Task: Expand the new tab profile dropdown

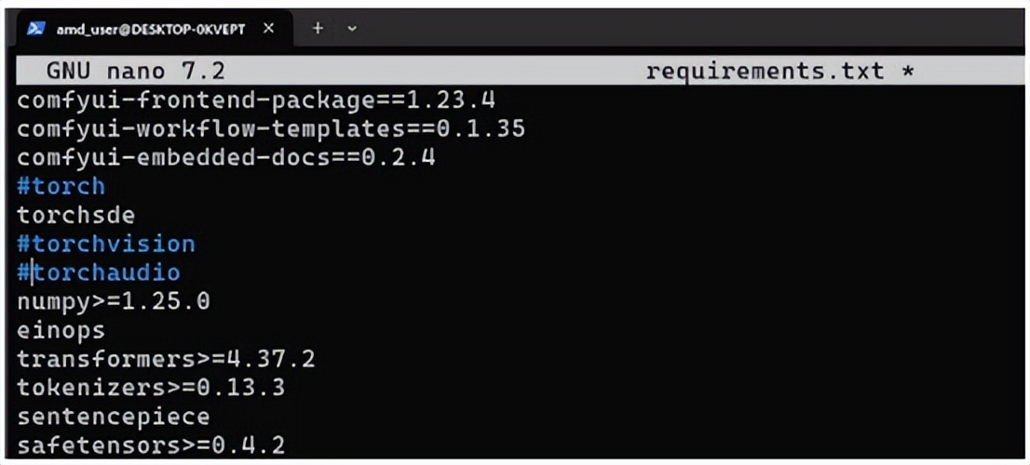Action: coord(351,29)
